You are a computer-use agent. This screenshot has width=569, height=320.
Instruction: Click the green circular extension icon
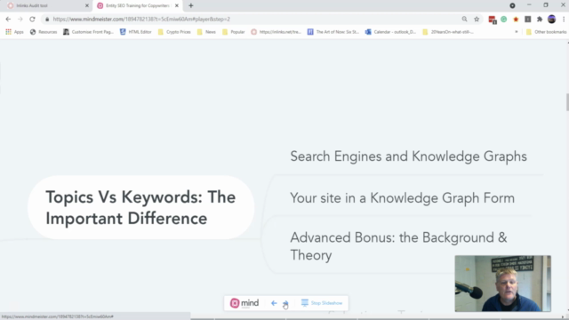(504, 20)
